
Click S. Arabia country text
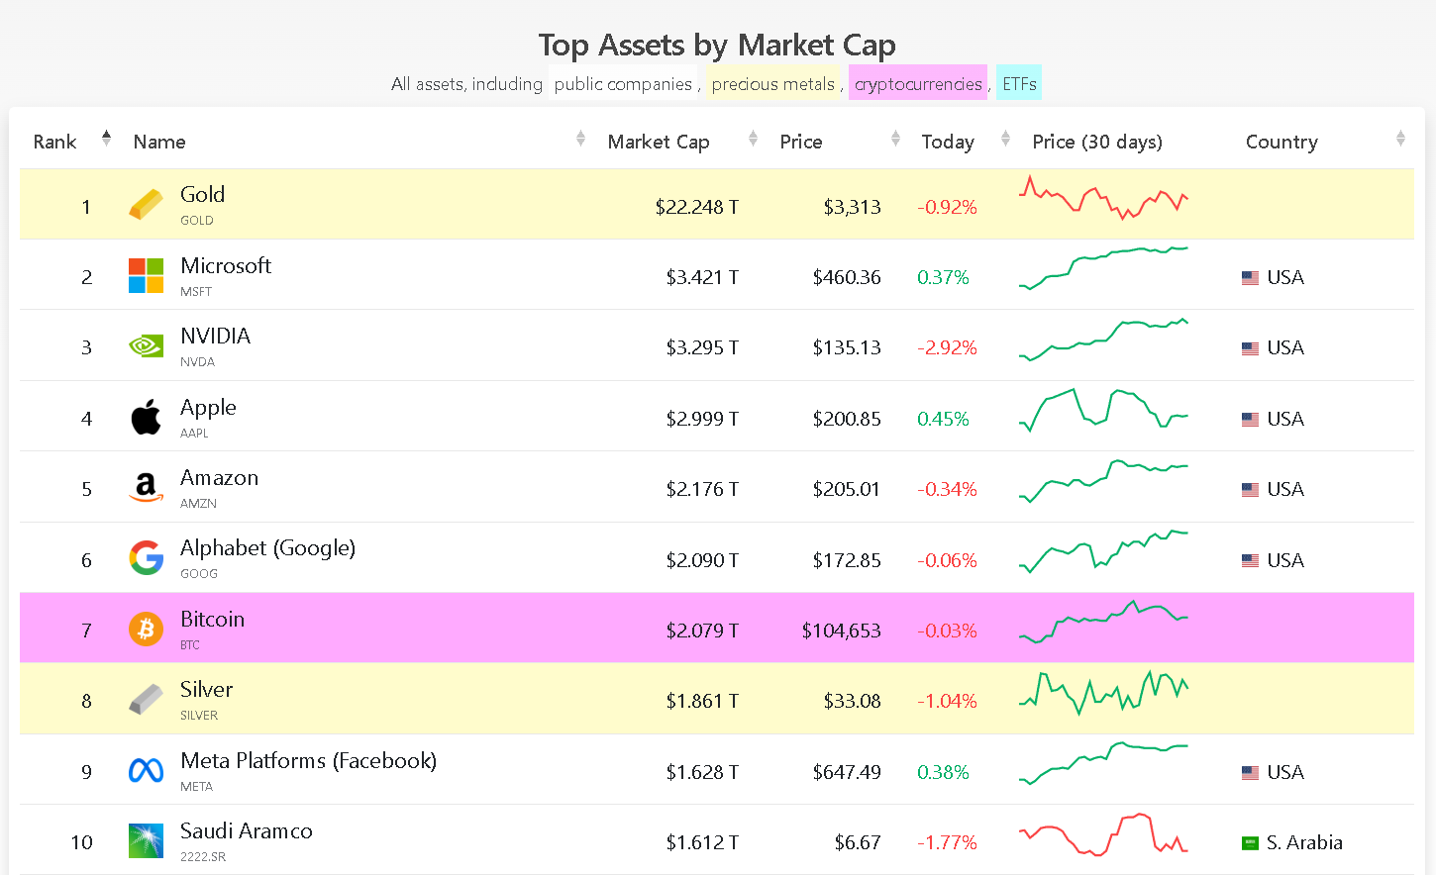pyautogui.click(x=1304, y=842)
